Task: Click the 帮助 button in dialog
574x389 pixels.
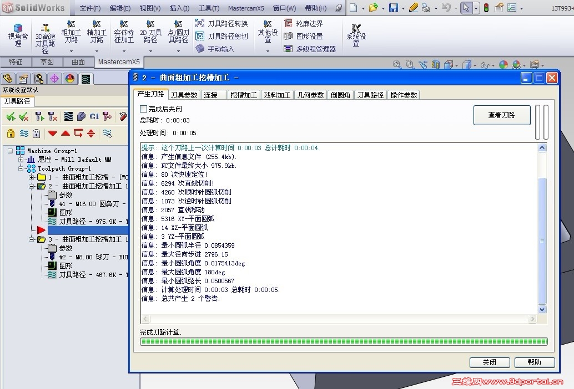Action: pos(535,362)
